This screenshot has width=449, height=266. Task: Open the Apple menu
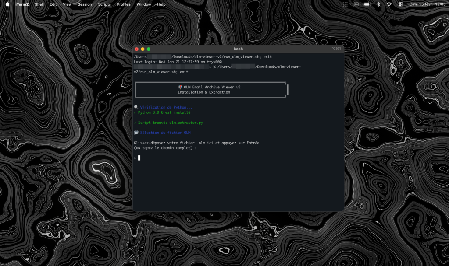7,4
